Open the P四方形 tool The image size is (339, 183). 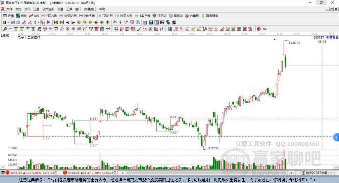click(49, 16)
